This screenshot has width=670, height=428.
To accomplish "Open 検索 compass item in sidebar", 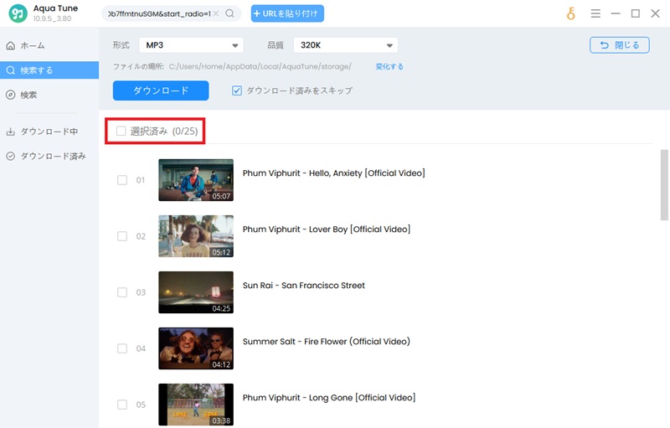I will coord(49,95).
